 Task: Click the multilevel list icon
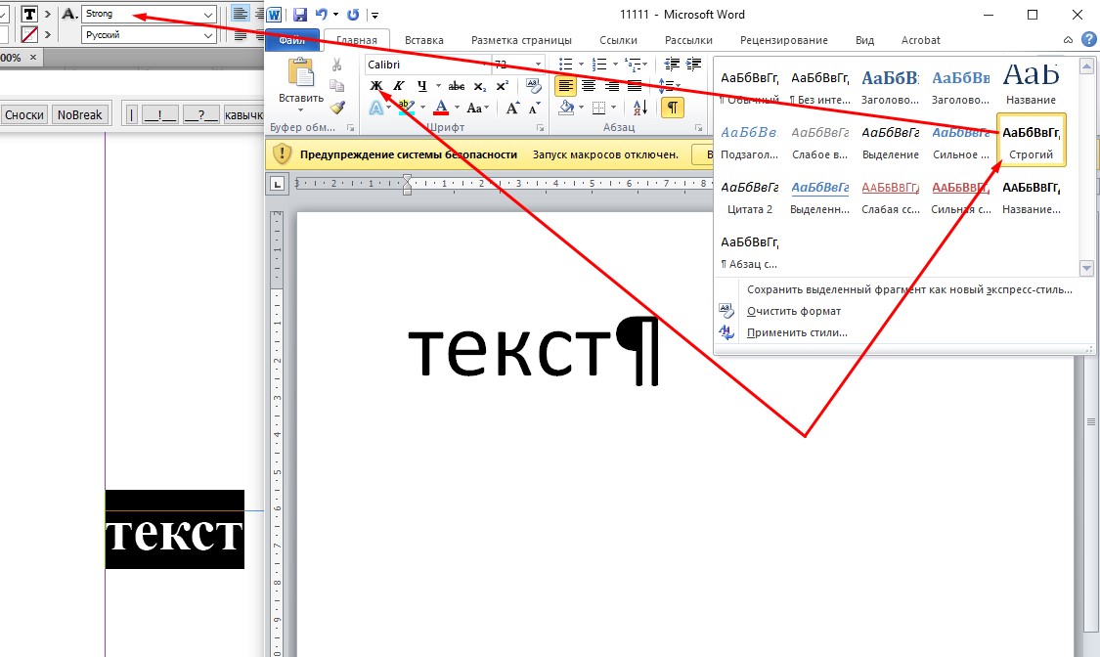tap(633, 65)
